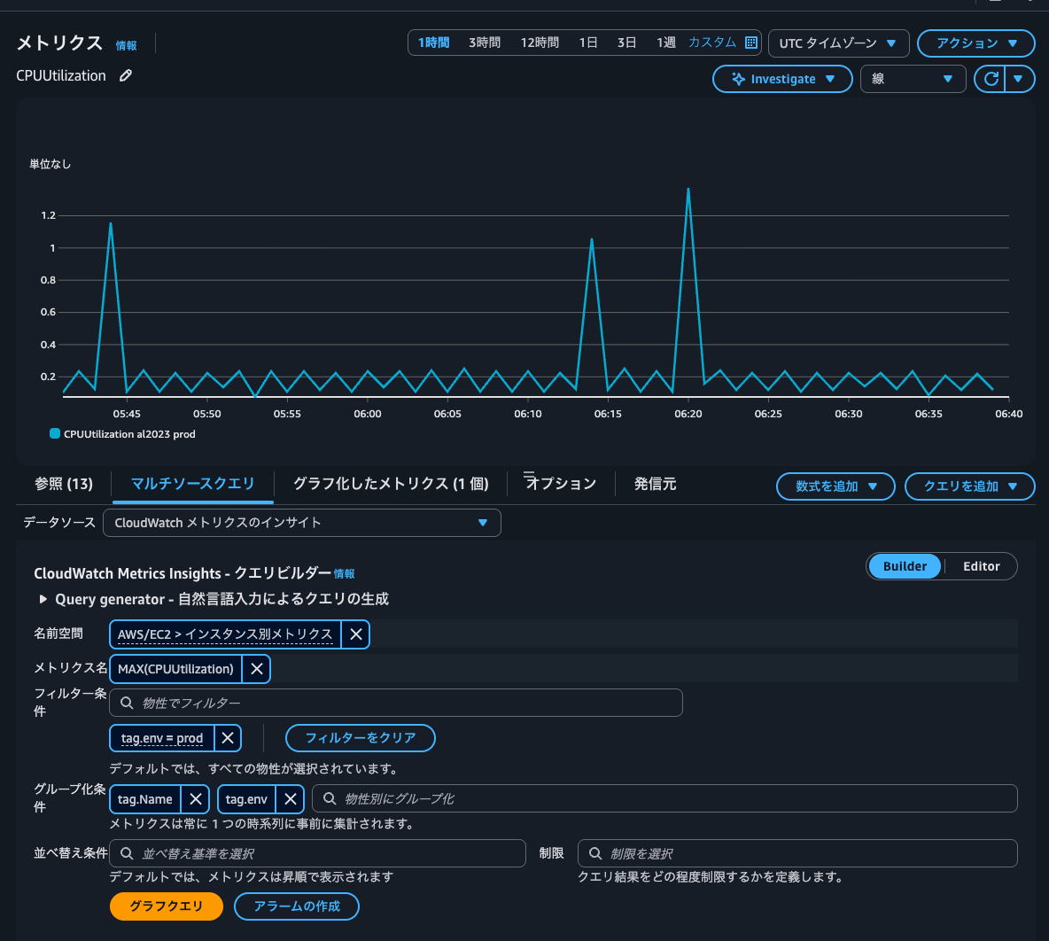Open the アクション menu
The image size is (1049, 941).
[x=976, y=43]
